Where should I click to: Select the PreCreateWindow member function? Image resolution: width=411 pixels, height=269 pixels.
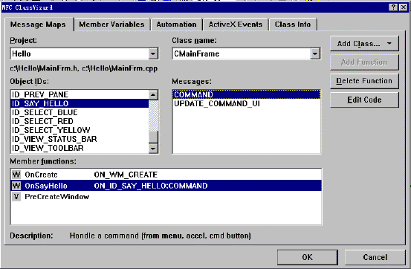pos(166,197)
